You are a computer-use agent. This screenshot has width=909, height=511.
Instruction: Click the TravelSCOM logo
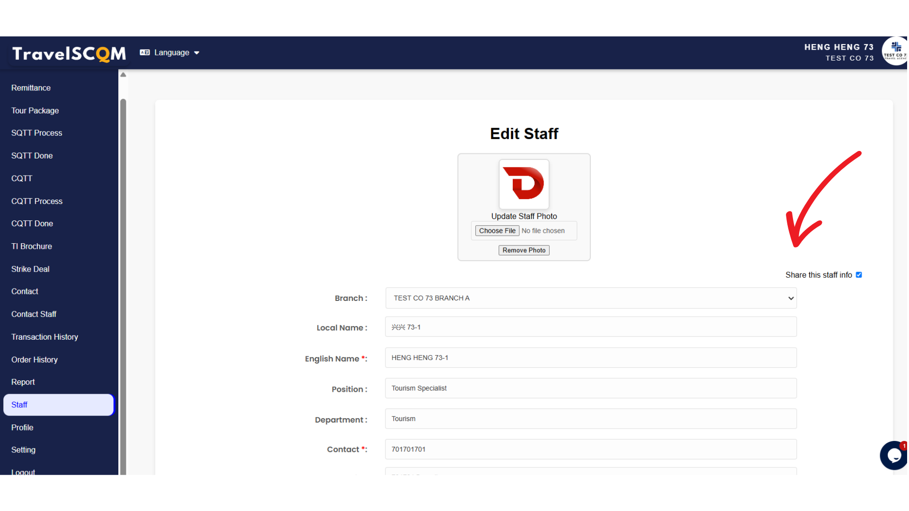click(69, 53)
